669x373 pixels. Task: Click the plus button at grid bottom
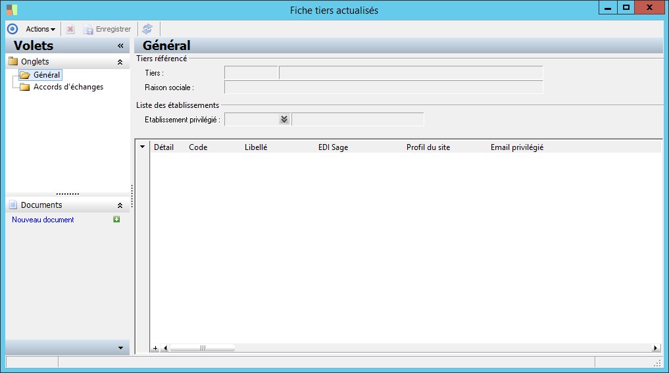tap(155, 348)
